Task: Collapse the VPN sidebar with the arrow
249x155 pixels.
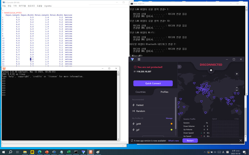Action: (179, 67)
